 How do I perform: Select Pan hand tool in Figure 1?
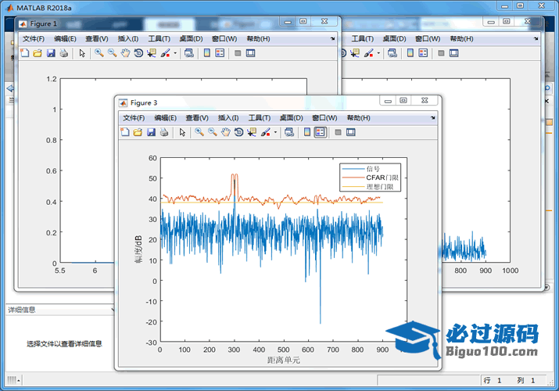(x=126, y=53)
